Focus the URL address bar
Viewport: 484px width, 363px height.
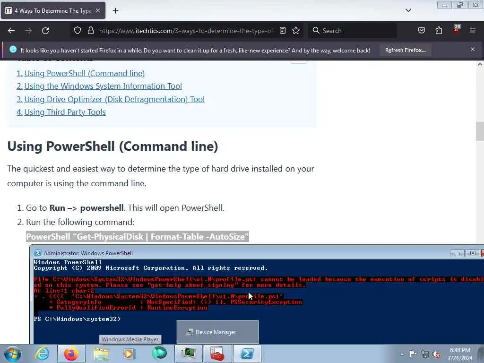[186, 31]
